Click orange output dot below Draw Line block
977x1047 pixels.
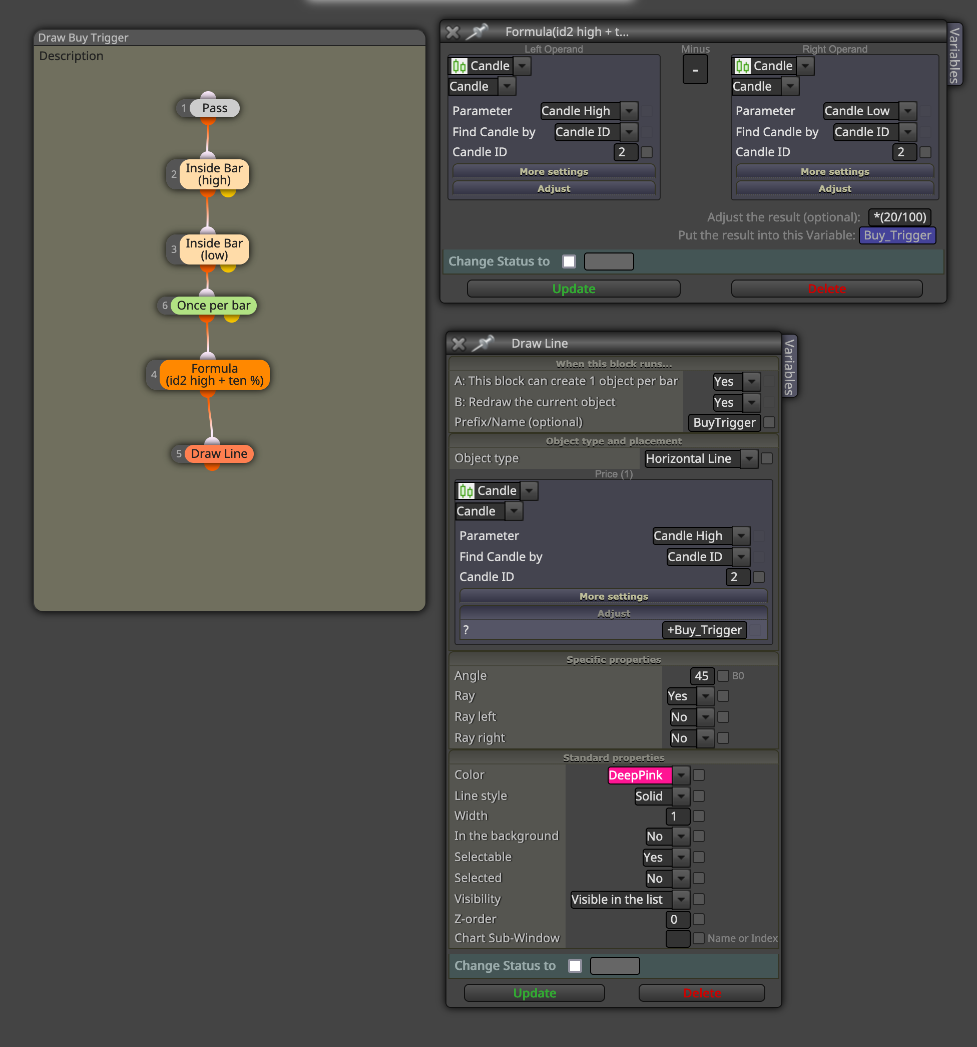click(x=212, y=466)
